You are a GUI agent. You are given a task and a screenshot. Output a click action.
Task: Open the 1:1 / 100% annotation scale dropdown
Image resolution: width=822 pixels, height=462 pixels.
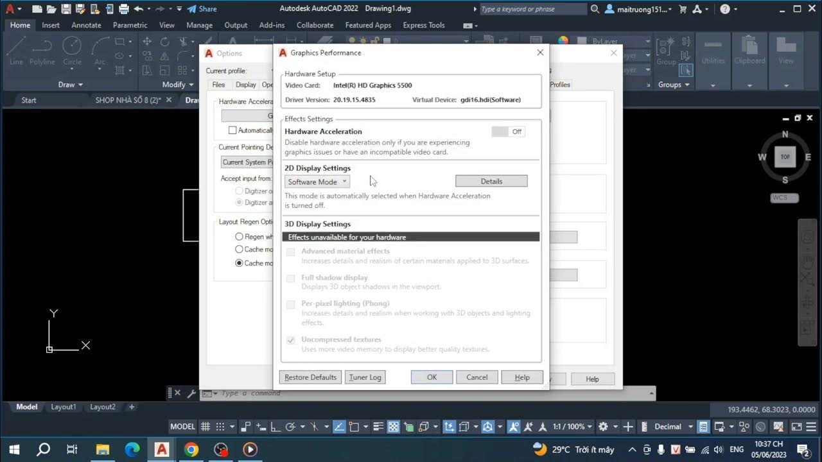point(573,427)
